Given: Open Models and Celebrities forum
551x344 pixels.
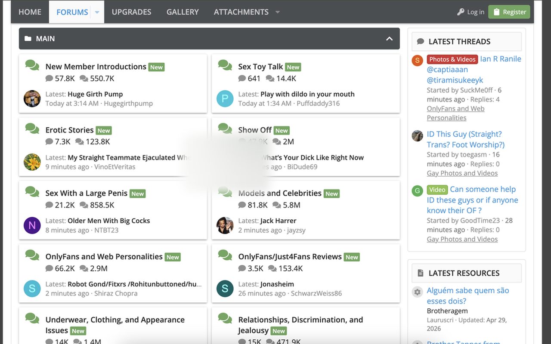Looking at the screenshot, I should (x=280, y=193).
